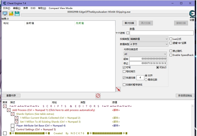
Task: Click fast scan alignment value field
Action: click(x=140, y=78)
